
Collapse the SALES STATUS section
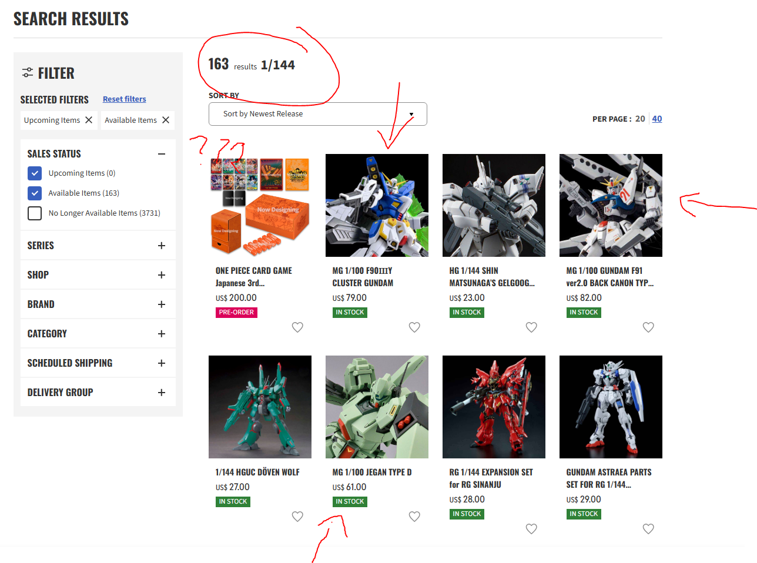[x=162, y=154]
